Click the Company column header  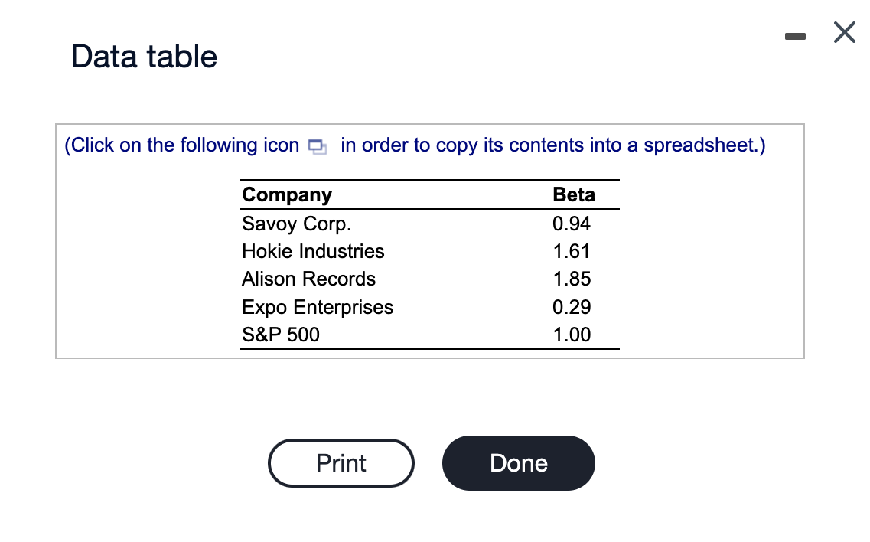pyautogui.click(x=287, y=194)
